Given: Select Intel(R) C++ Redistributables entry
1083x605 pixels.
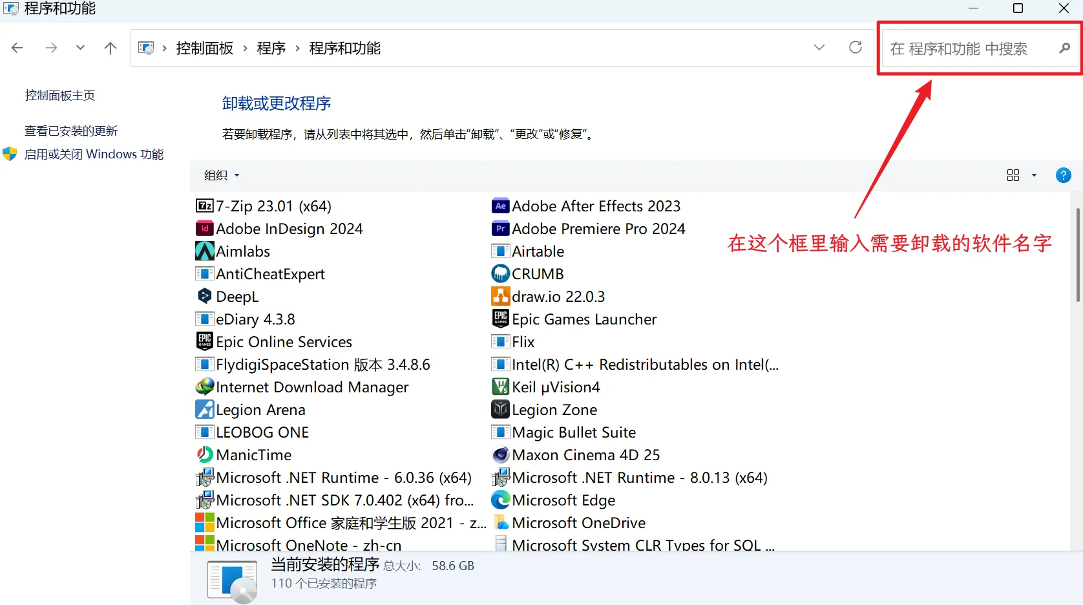Looking at the screenshot, I should (645, 365).
